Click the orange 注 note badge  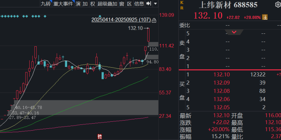265,17
